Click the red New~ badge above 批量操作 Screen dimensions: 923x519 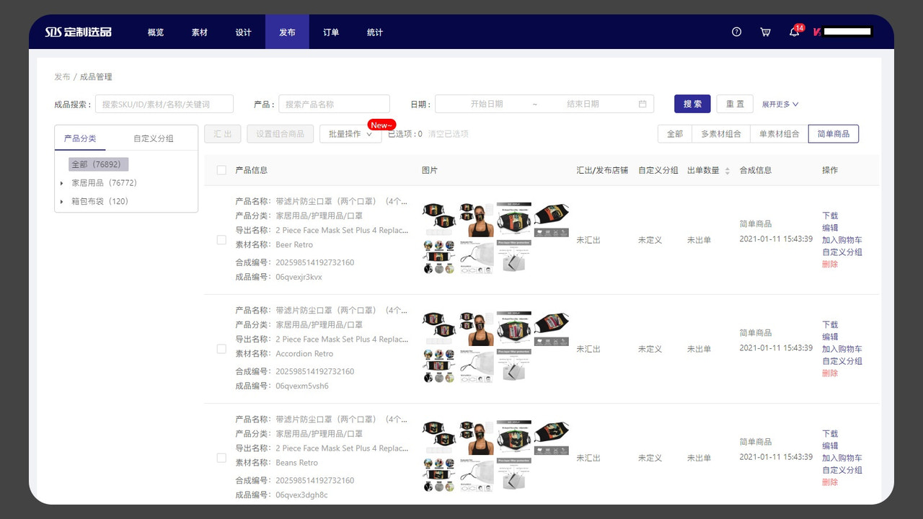coord(381,124)
